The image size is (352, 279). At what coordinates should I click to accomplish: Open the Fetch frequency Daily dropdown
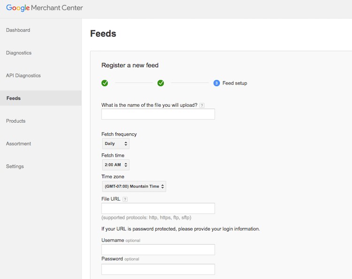(115, 144)
